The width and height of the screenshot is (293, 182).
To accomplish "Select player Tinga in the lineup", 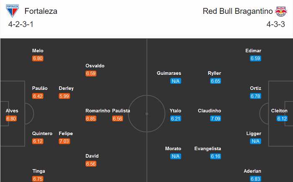I will point(39,171).
